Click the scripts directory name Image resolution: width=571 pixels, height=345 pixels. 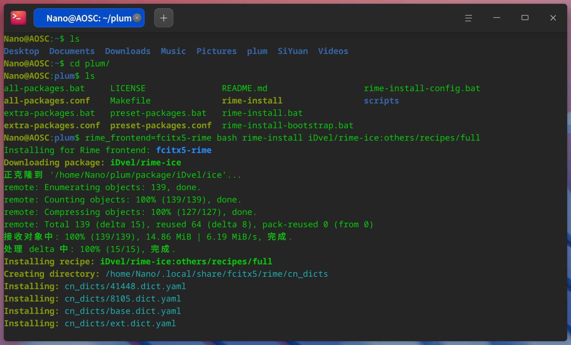click(x=381, y=100)
